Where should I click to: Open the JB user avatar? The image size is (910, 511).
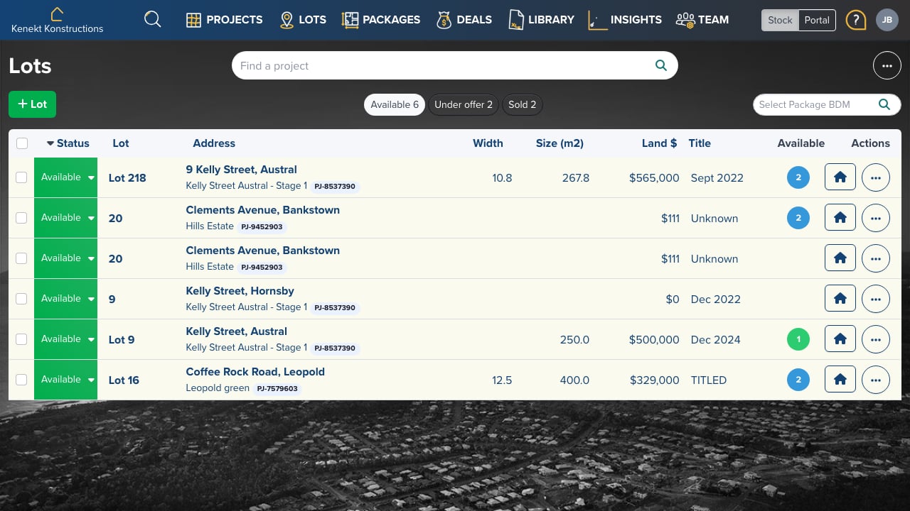coord(887,20)
